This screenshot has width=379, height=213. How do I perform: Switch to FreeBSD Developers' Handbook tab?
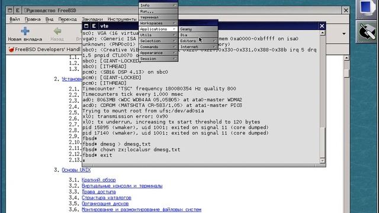pos(45,50)
